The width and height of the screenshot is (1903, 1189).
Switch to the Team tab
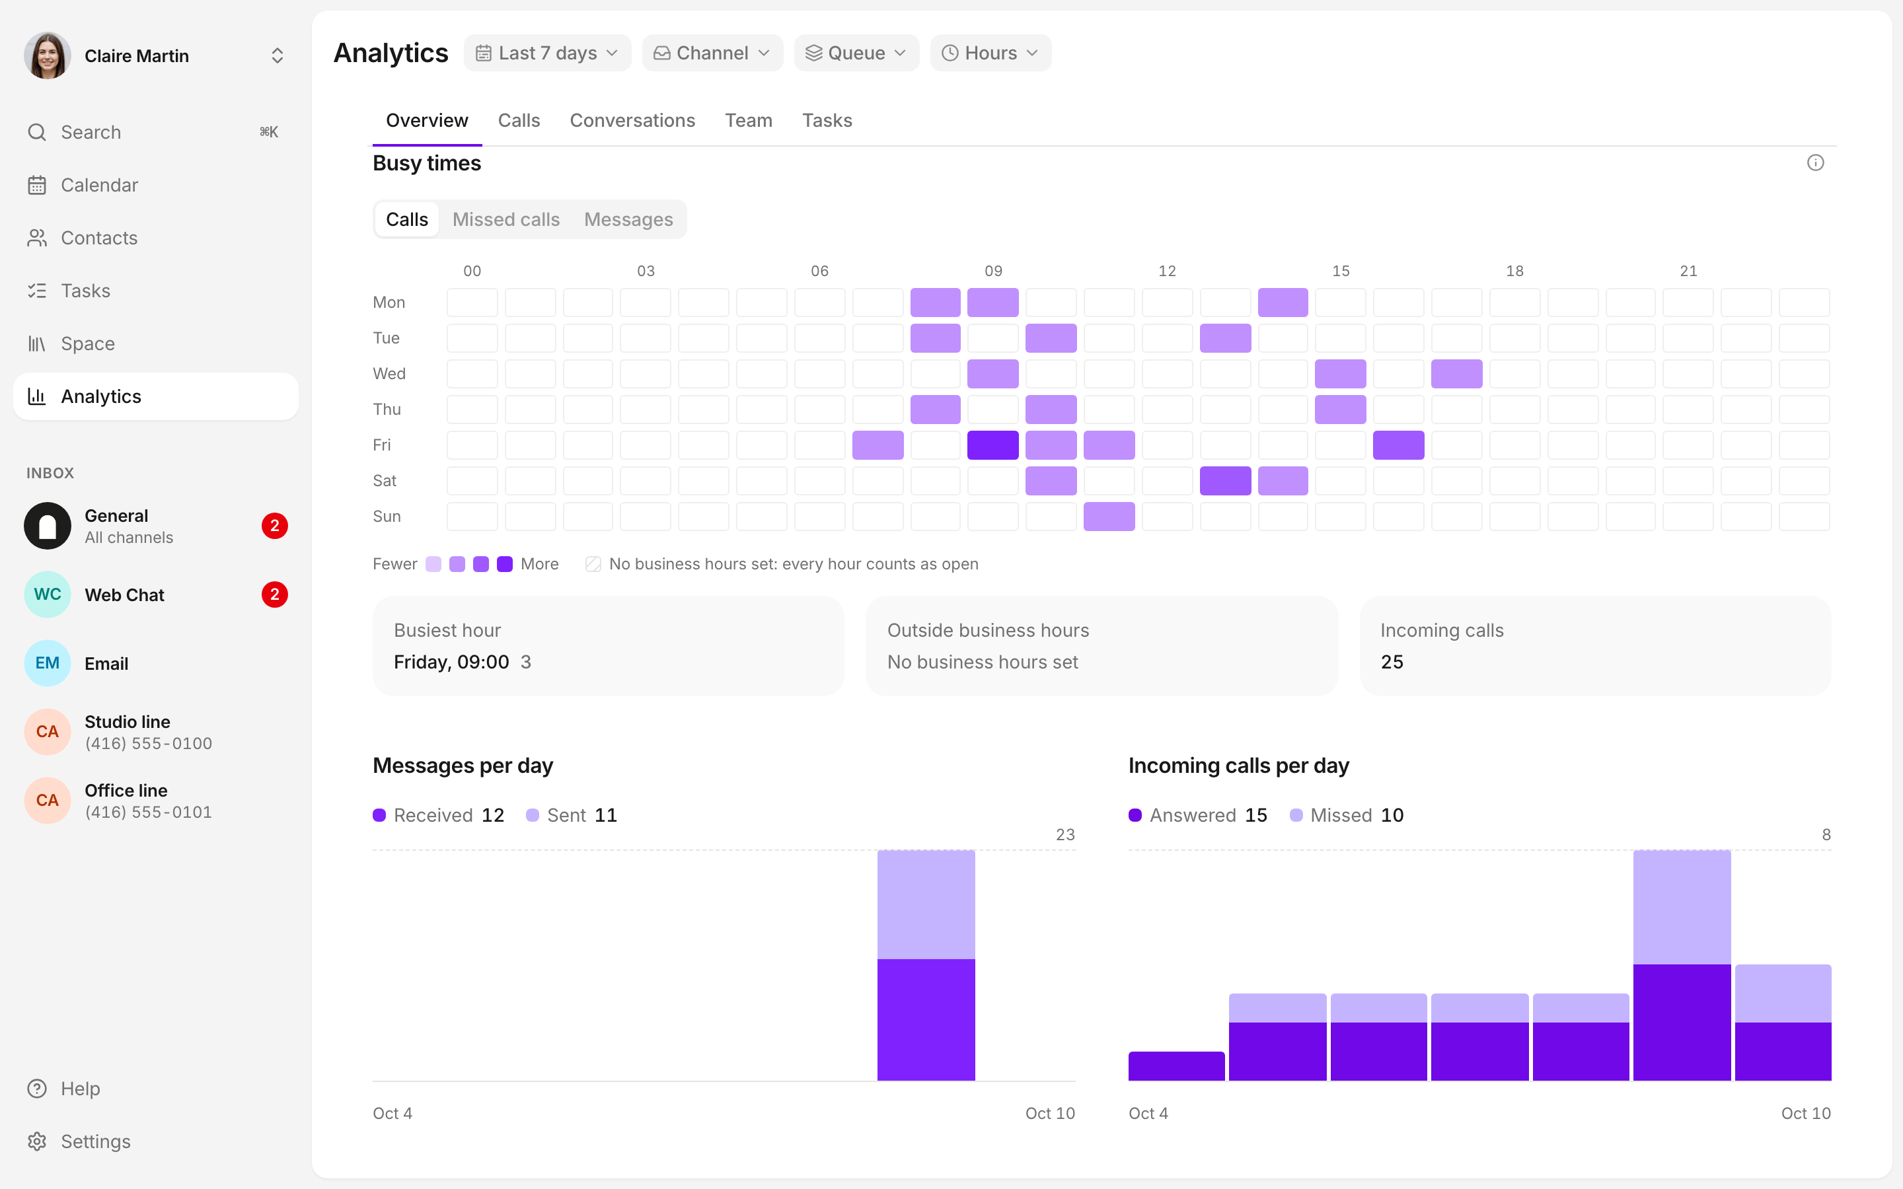pos(749,120)
